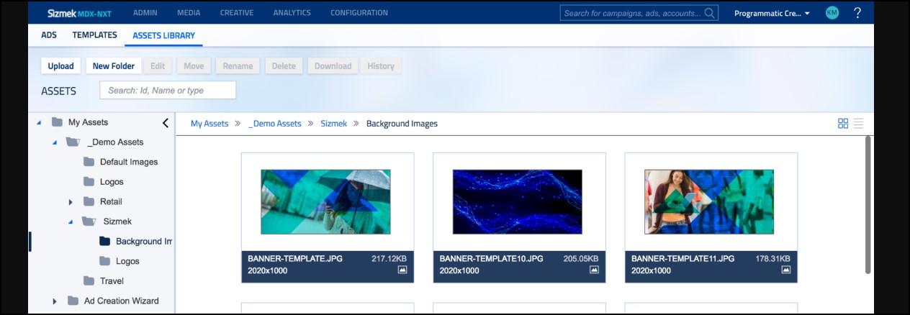The image size is (910, 315).
Task: Open the ANALYTICS menu
Action: [292, 13]
